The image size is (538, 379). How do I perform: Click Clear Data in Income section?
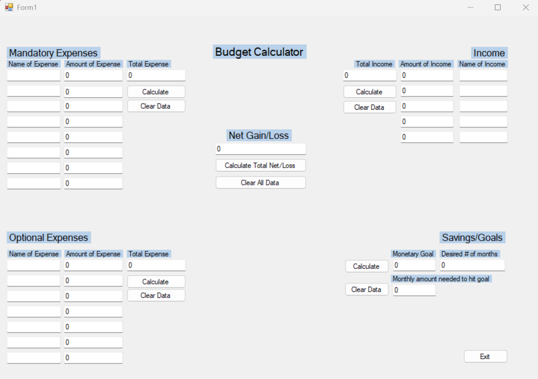click(x=370, y=107)
